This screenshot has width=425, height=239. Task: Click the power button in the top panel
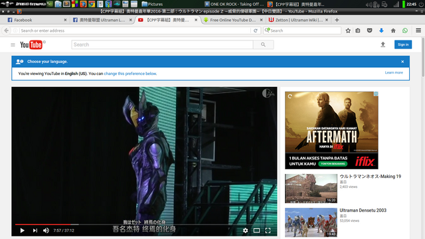coord(421,5)
